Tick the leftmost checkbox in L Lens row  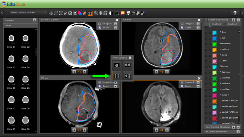[x=206, y=61]
